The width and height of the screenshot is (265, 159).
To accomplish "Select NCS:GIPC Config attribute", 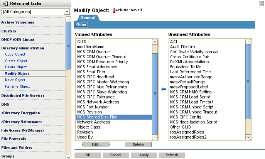I will point(207,117).
